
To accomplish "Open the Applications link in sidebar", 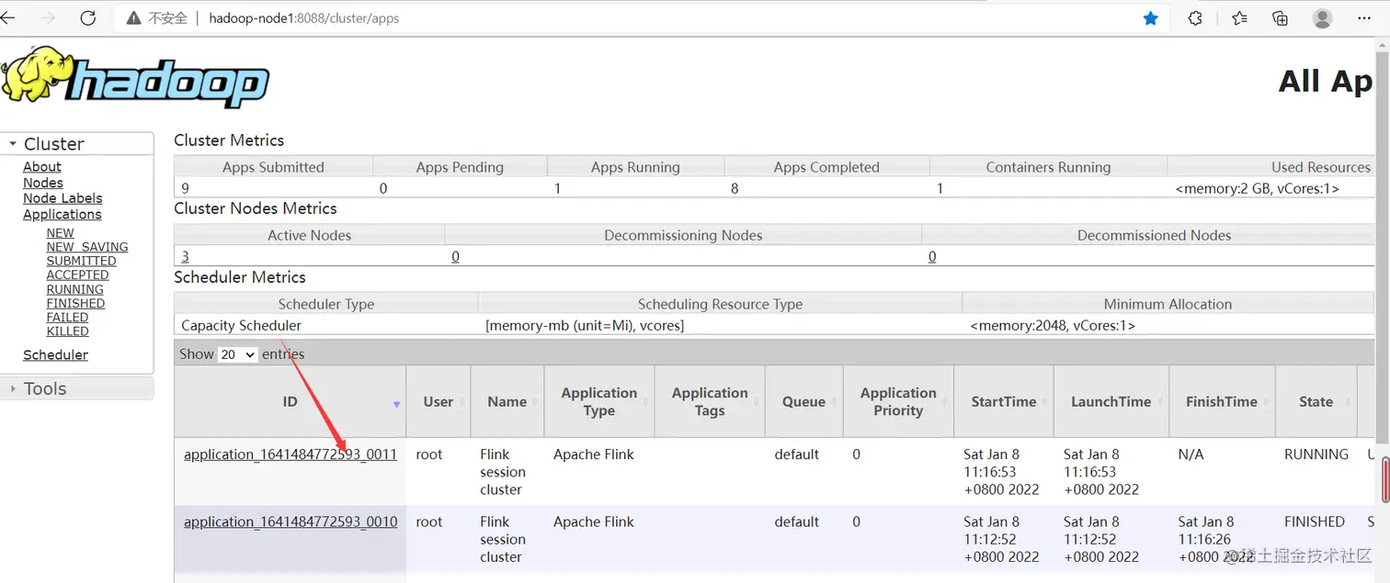I will pyautogui.click(x=63, y=215).
